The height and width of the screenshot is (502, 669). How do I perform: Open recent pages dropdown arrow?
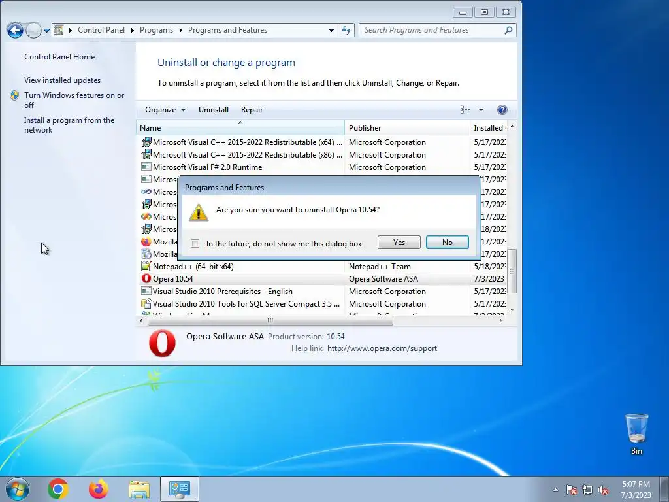(46, 31)
